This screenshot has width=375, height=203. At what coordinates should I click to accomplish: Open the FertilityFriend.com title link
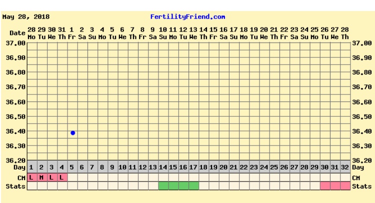[187, 17]
